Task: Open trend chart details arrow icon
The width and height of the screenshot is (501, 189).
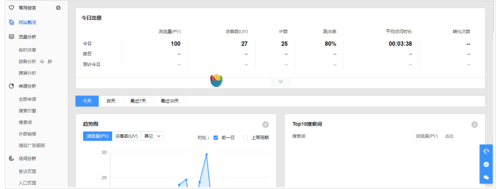Action: 265,125
